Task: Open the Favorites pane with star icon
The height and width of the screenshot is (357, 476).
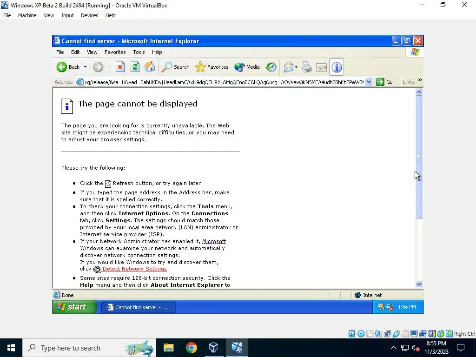Action: click(212, 67)
